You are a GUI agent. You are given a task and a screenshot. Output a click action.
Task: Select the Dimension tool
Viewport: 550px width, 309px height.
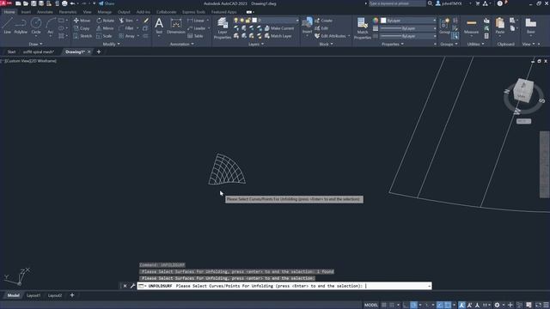175,26
